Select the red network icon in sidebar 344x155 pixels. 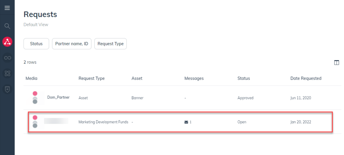point(7,42)
